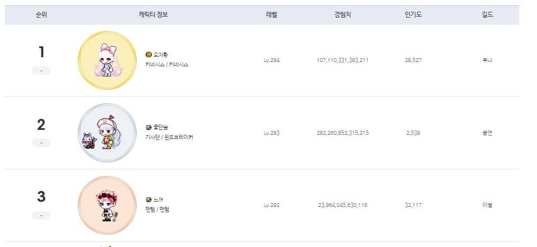Click the world icon beside 느꺼
Image resolution: width=537 pixels, height=247 pixels.
148,200
